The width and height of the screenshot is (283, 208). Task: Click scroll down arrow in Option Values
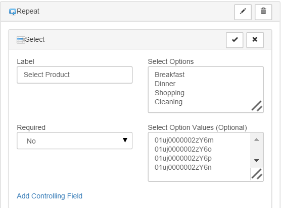[x=257, y=160]
